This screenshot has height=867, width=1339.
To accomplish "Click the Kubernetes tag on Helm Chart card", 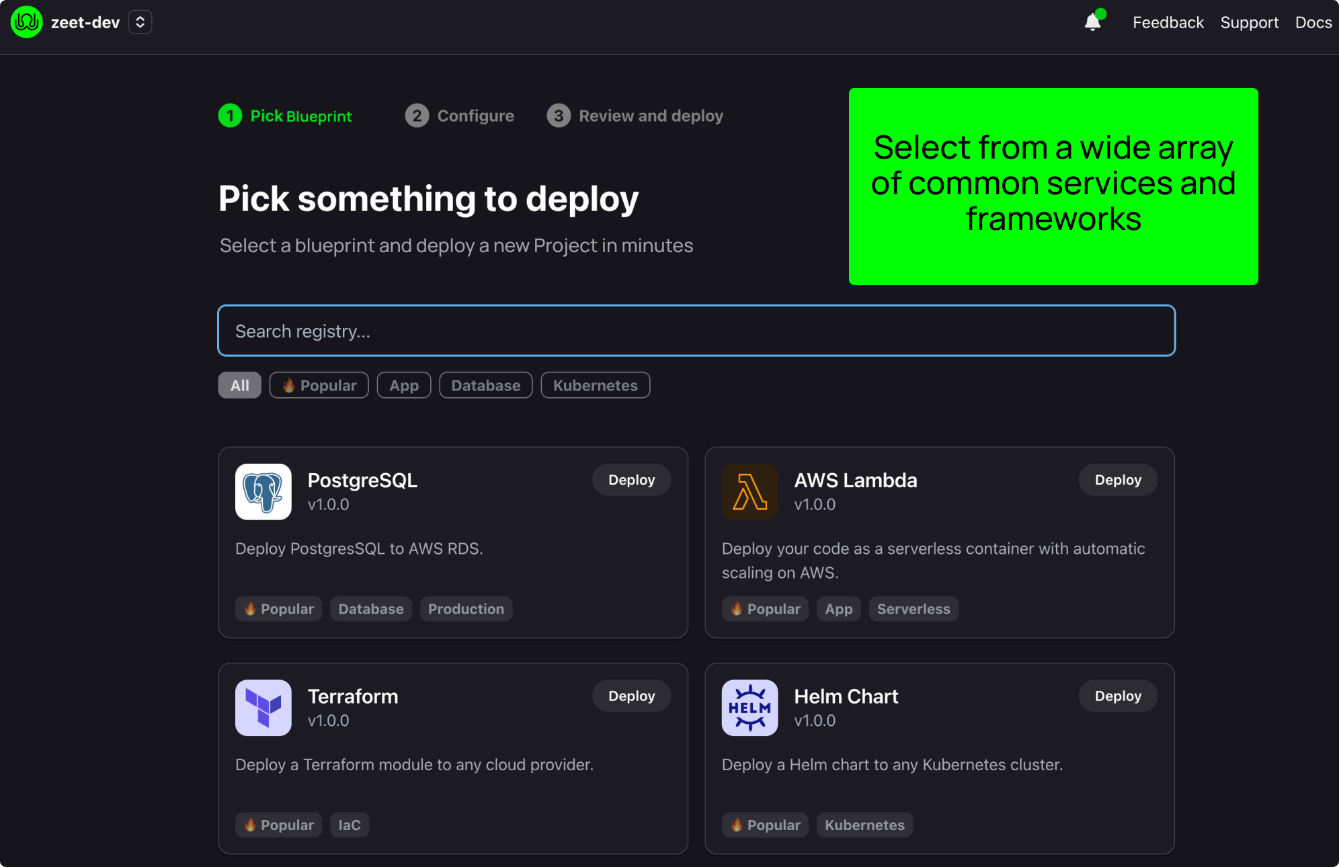I will click(x=865, y=825).
